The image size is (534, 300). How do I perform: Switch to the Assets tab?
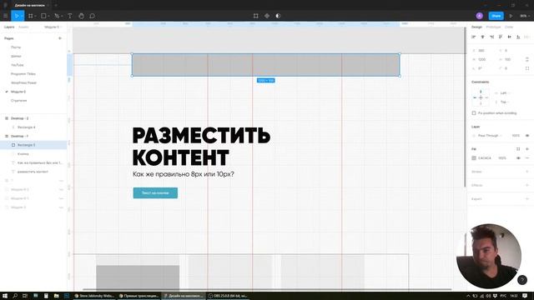(x=23, y=27)
